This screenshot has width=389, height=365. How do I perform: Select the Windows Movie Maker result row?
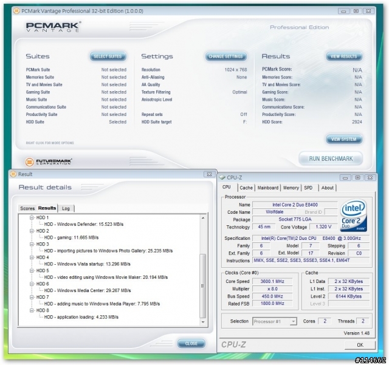(106, 277)
